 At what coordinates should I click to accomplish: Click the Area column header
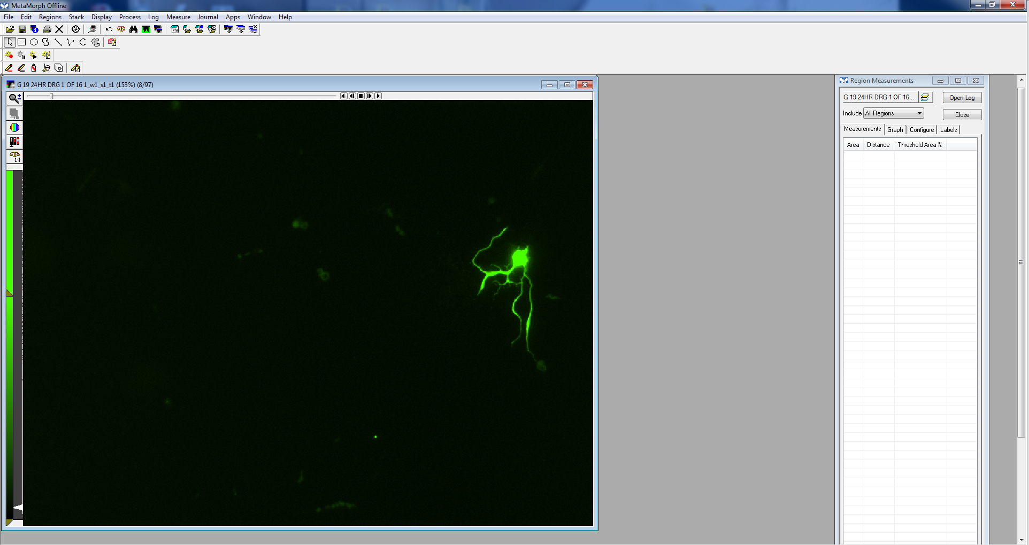pos(853,145)
